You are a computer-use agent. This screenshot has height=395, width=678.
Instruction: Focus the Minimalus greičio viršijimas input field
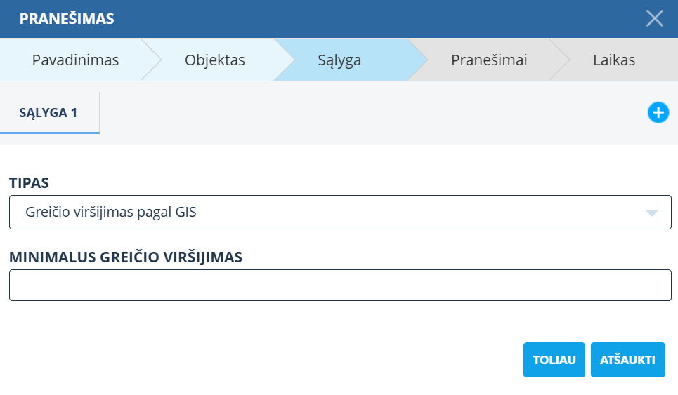tap(339, 286)
